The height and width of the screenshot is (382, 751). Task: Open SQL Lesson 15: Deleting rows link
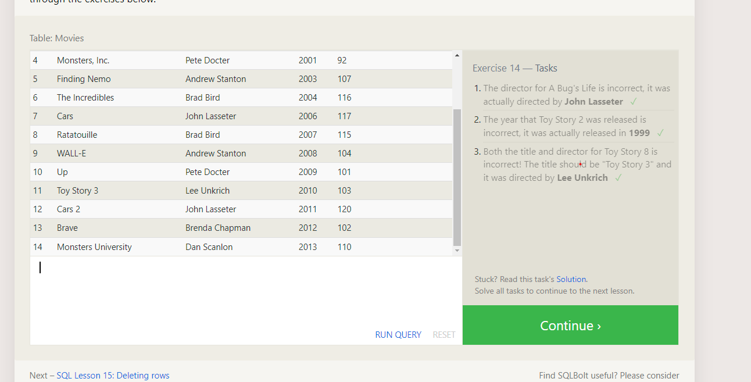pyautogui.click(x=113, y=376)
